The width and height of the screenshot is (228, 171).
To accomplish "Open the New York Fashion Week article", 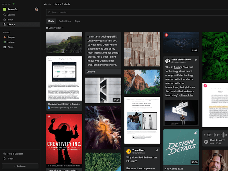I will (x=142, y=120).
